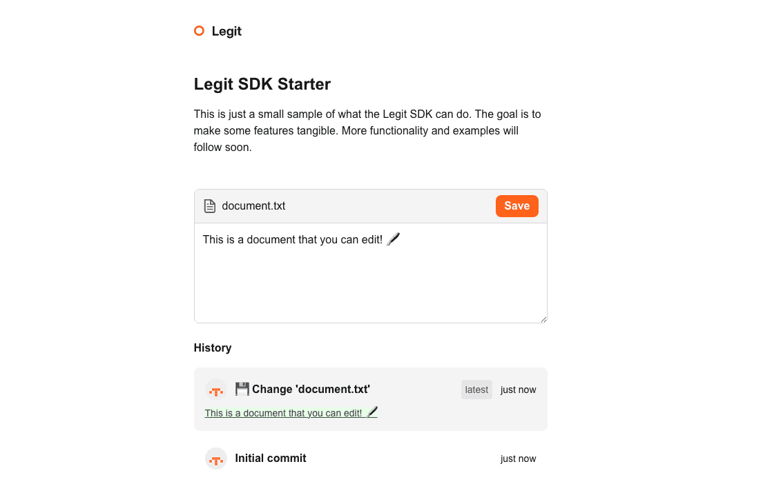Click the file icon next to document.txt
The height and width of the screenshot is (484, 763).
(210, 205)
